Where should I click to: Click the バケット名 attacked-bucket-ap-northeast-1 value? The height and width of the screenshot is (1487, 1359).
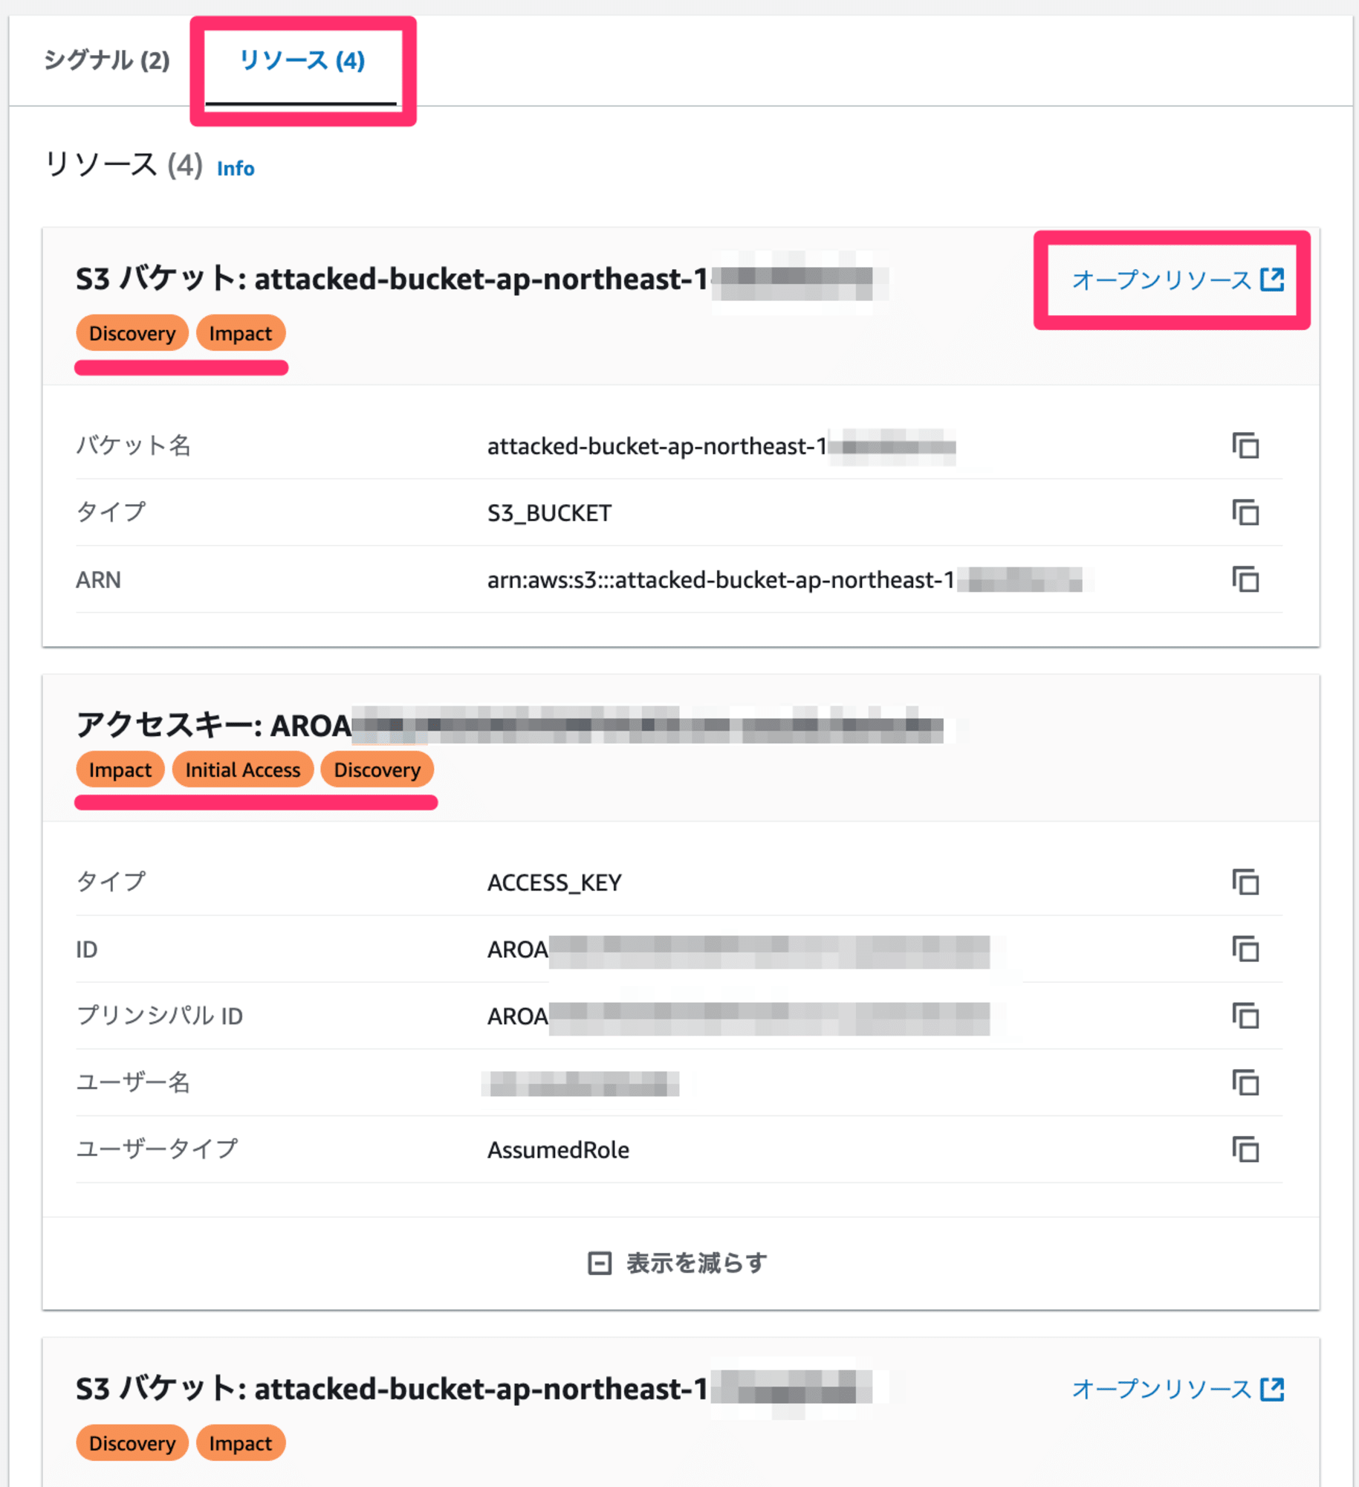point(721,445)
